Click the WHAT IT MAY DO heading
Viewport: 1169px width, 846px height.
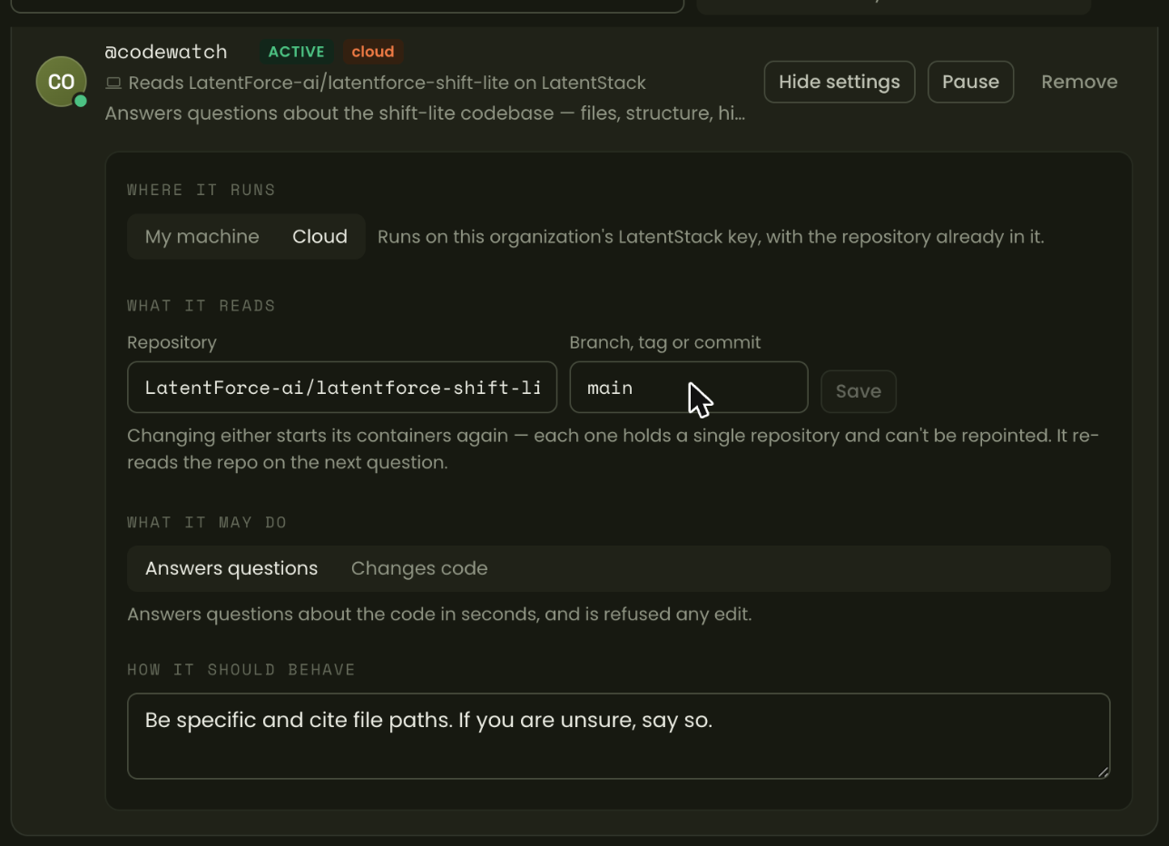207,523
